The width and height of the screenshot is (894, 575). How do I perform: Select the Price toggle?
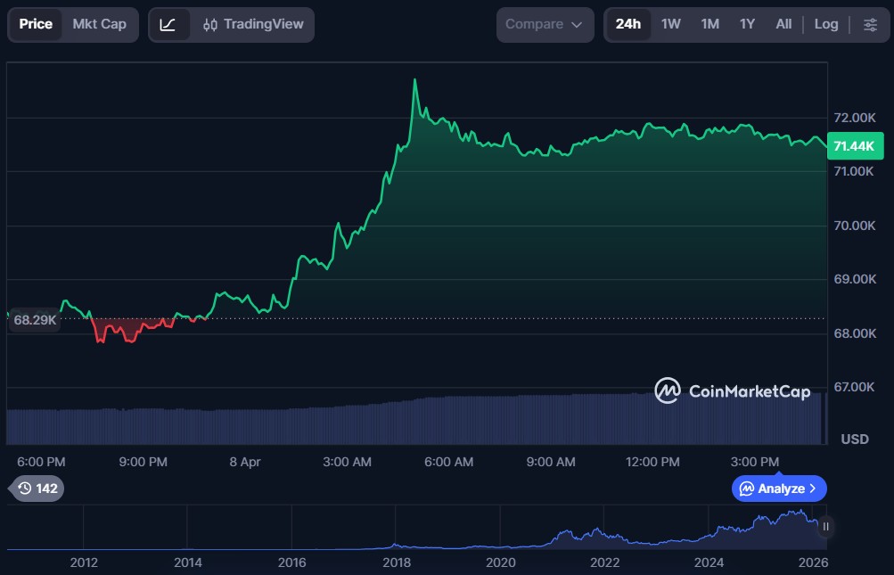(x=36, y=24)
